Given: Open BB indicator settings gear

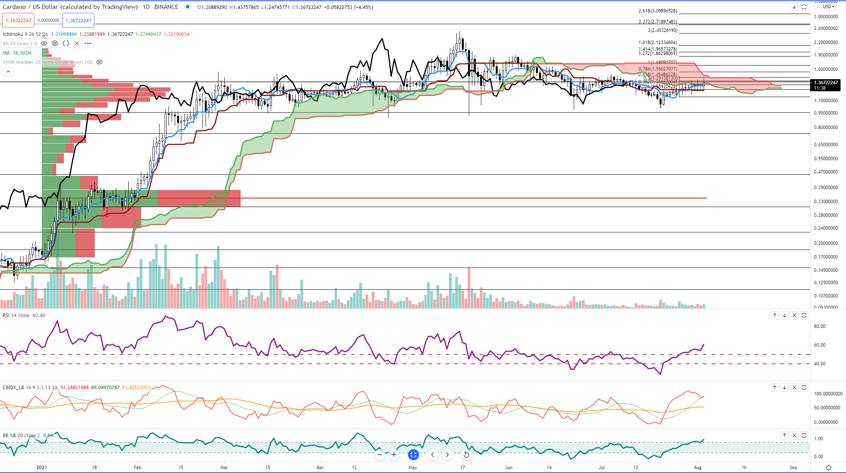Looking at the screenshot, I should tap(55, 43).
